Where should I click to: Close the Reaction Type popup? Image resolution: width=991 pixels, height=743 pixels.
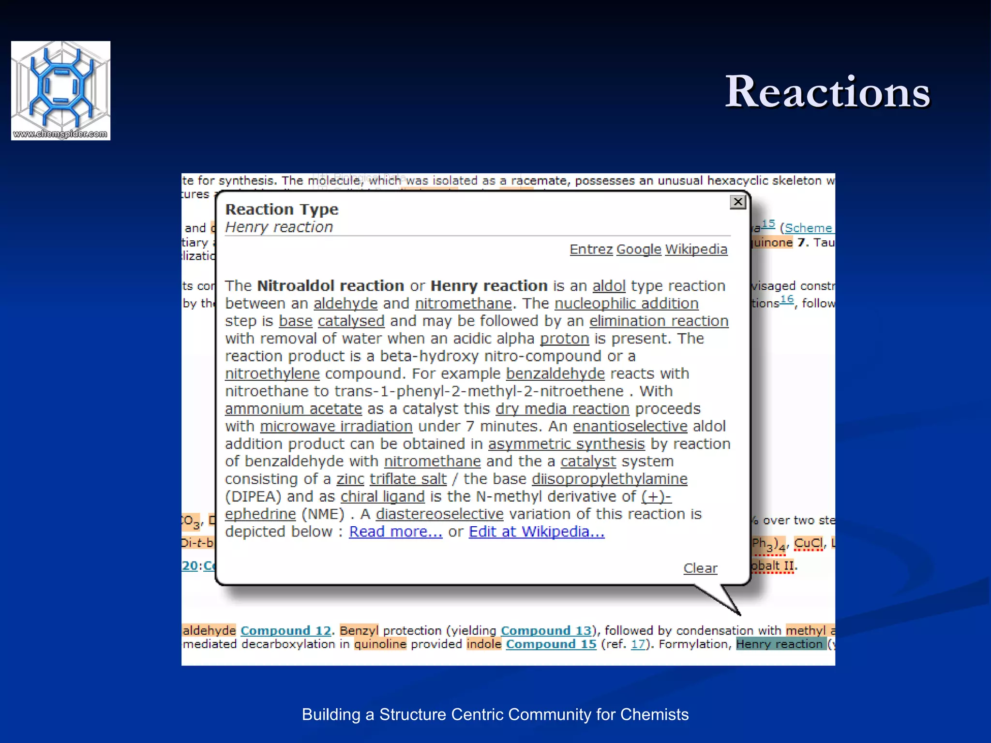point(737,202)
